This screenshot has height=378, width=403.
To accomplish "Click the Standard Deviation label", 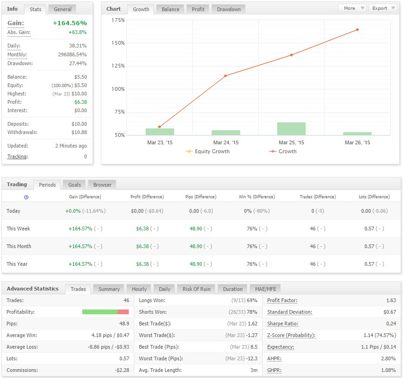I will pyautogui.click(x=290, y=312).
